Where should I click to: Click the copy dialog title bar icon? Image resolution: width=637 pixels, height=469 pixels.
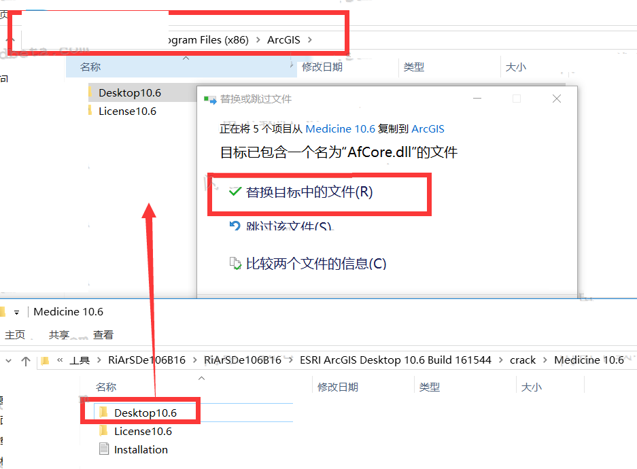210,99
